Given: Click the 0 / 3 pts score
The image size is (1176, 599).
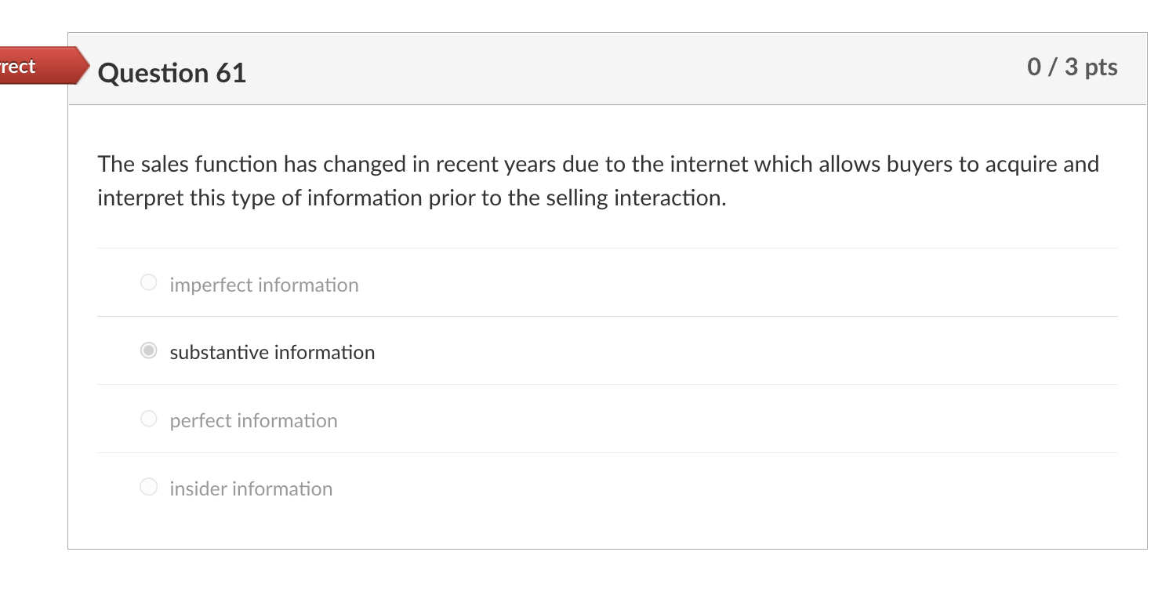Looking at the screenshot, I should (x=1072, y=67).
